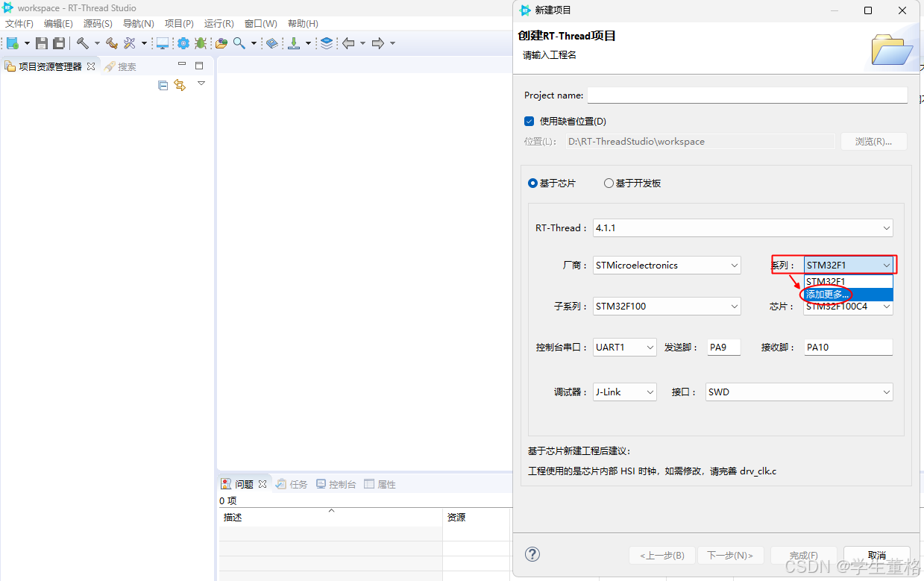Open the 厂商 STMicroelectronics dropdown
924x581 pixels.
point(667,265)
